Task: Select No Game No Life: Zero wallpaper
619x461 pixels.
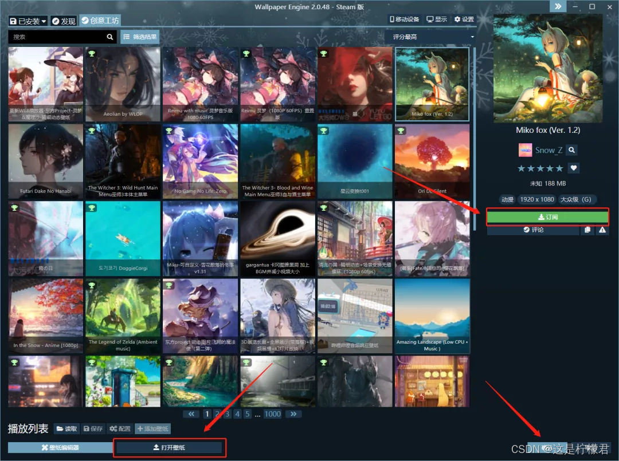Action: pos(200,161)
